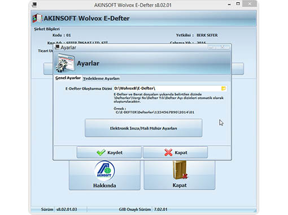Minimize the Ayarlar dialog from its title bar

pos(212,47)
